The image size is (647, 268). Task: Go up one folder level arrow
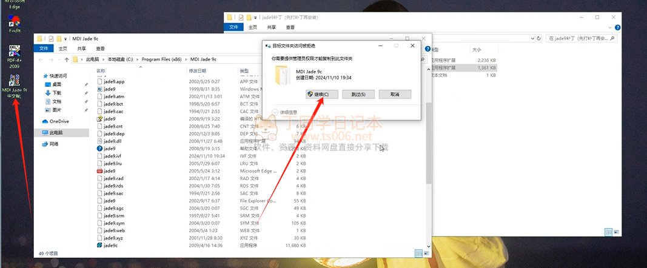click(x=65, y=59)
